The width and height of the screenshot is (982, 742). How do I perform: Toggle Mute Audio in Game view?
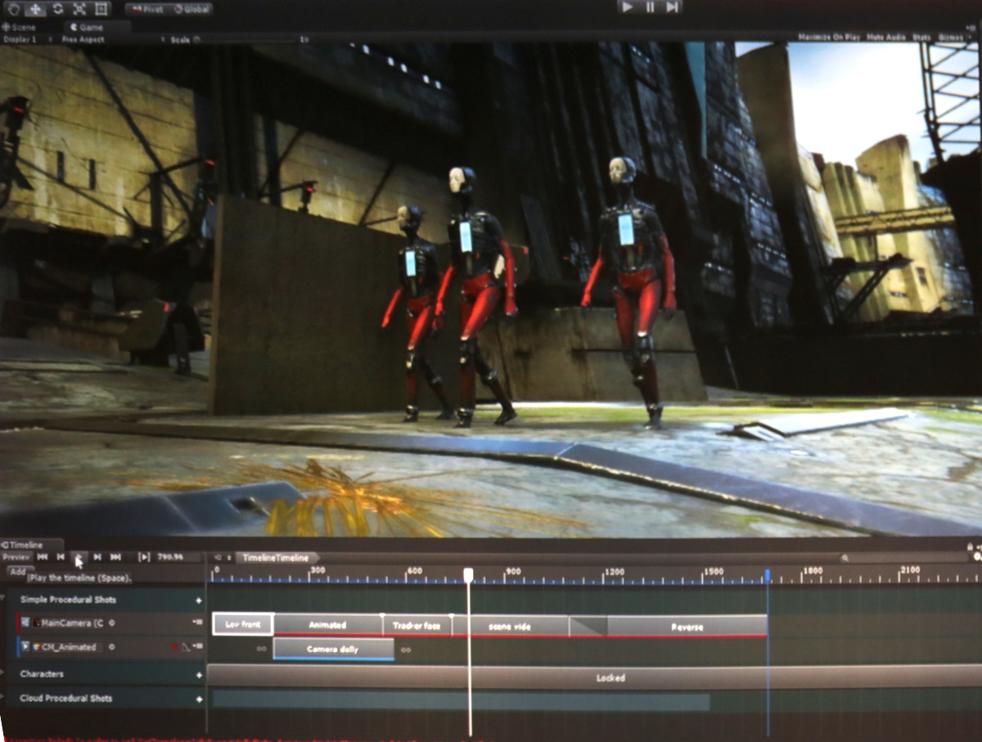pyautogui.click(x=887, y=38)
